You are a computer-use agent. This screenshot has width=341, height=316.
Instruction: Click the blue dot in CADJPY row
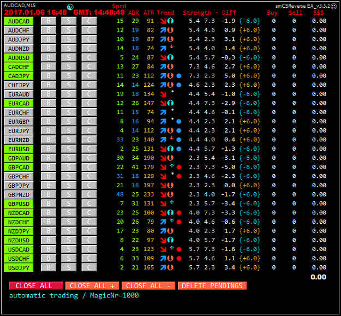pos(179,76)
